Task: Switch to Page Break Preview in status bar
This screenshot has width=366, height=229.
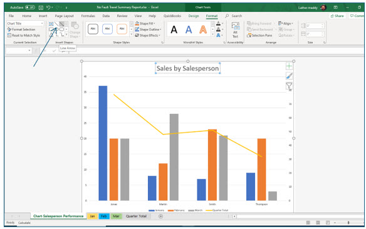Action: point(328,223)
